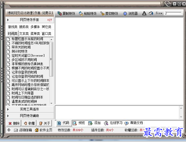186x143 pixels.
Task: Click the 删除 delete button
Action: (14, 124)
